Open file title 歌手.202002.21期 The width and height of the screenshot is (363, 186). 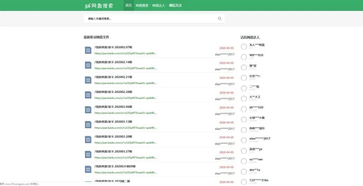tap(113, 77)
